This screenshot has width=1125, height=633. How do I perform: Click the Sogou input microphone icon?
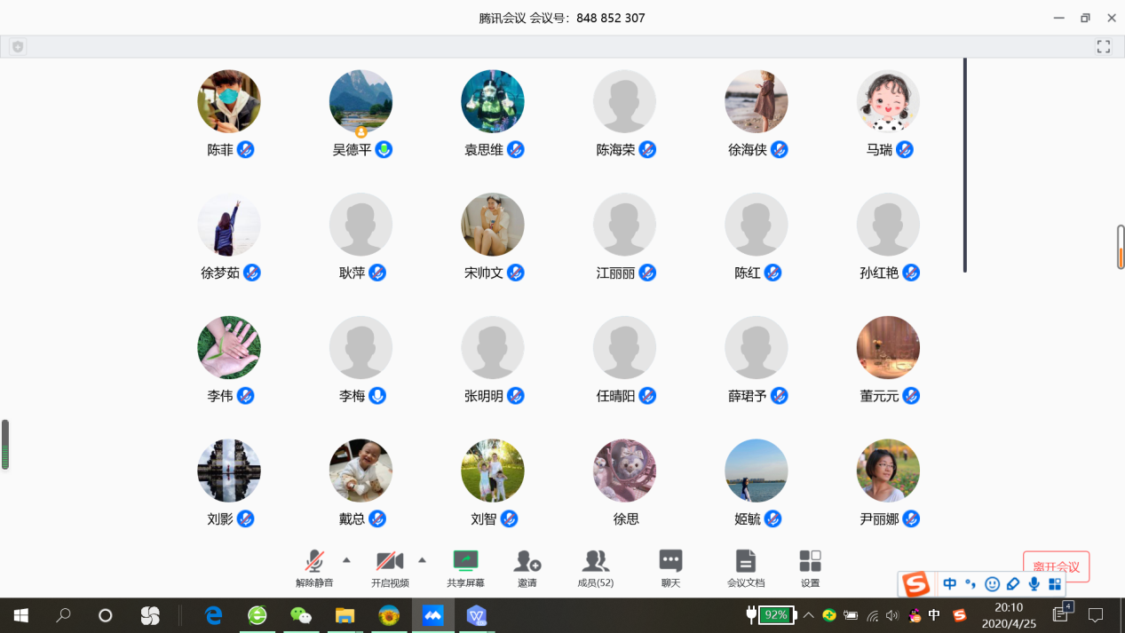click(x=1034, y=584)
